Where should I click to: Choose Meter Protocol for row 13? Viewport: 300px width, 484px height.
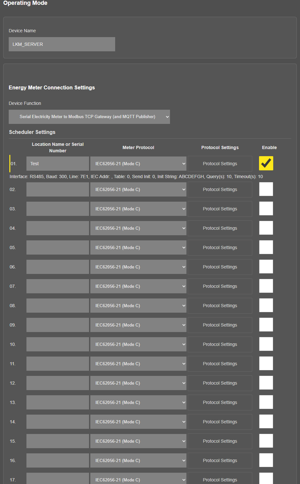(138, 402)
